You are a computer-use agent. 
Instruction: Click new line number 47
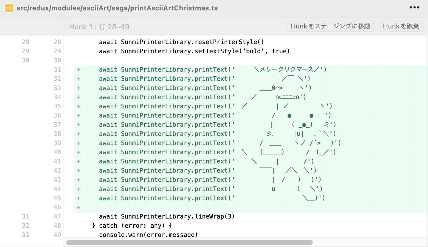pos(57,216)
